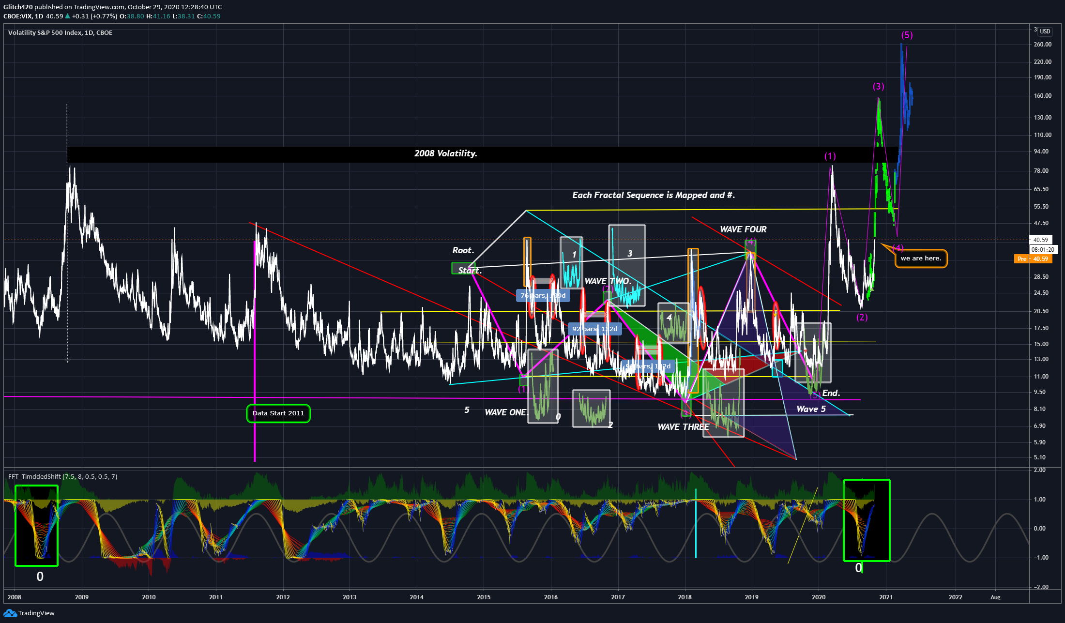Click the Volatility S&P 500 Index legend title

(x=60, y=32)
